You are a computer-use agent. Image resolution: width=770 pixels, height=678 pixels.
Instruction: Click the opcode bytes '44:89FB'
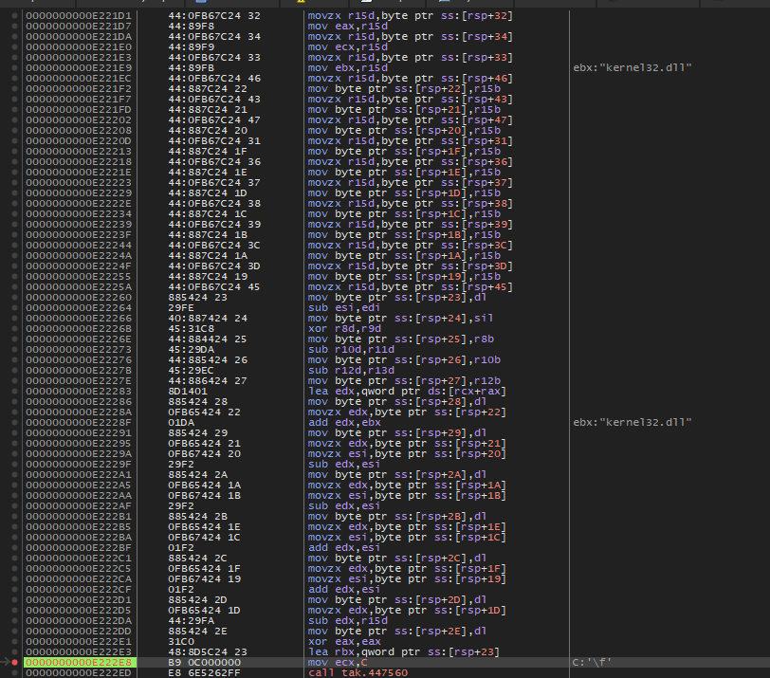coord(191,67)
